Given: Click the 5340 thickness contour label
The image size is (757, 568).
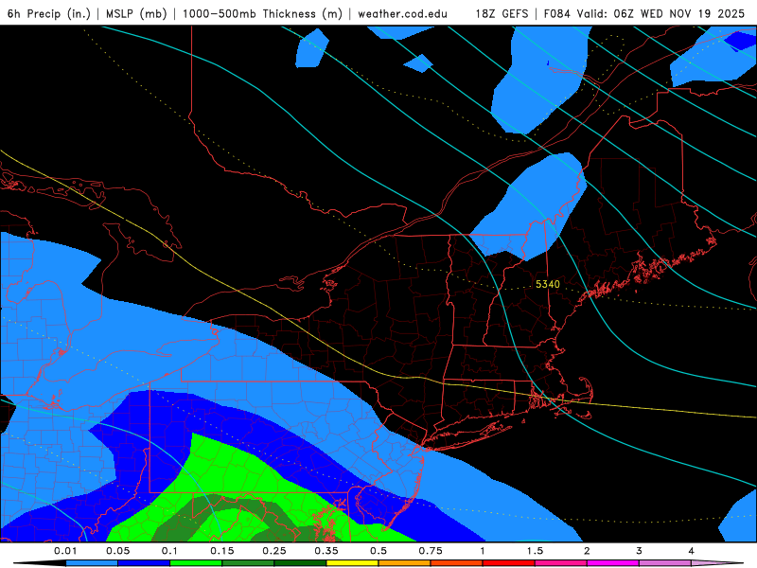Looking at the screenshot, I should coord(548,284).
